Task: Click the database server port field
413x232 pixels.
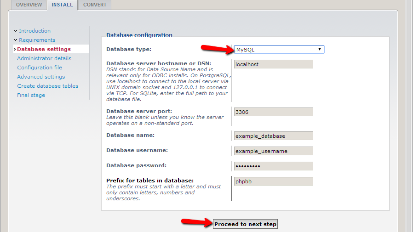Action: [x=273, y=112]
